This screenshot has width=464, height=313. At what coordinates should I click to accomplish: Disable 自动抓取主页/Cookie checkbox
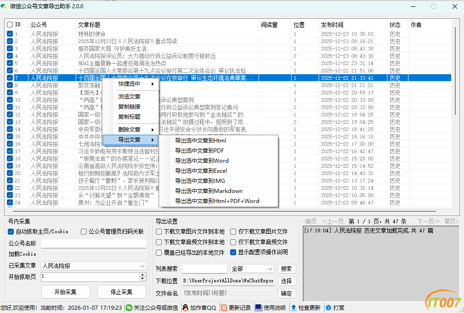[x=11, y=232]
